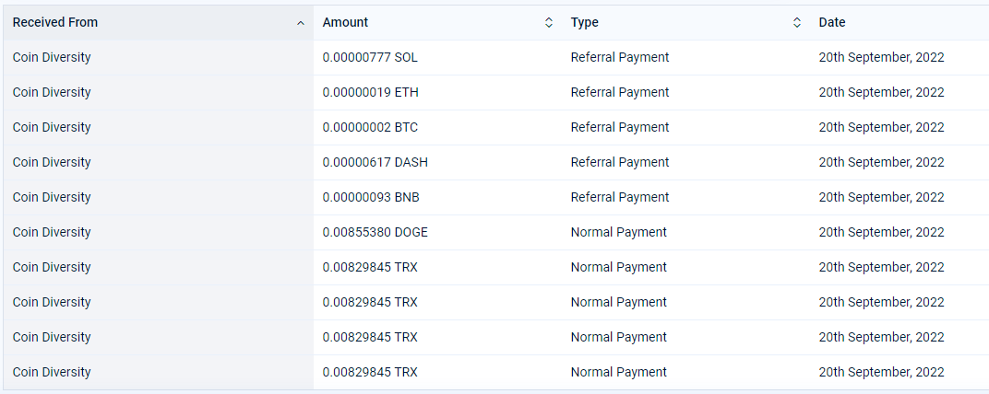This screenshot has height=394, width=989.
Task: Select the 0.00000002 BTC amount cell
Action: pyautogui.click(x=437, y=127)
